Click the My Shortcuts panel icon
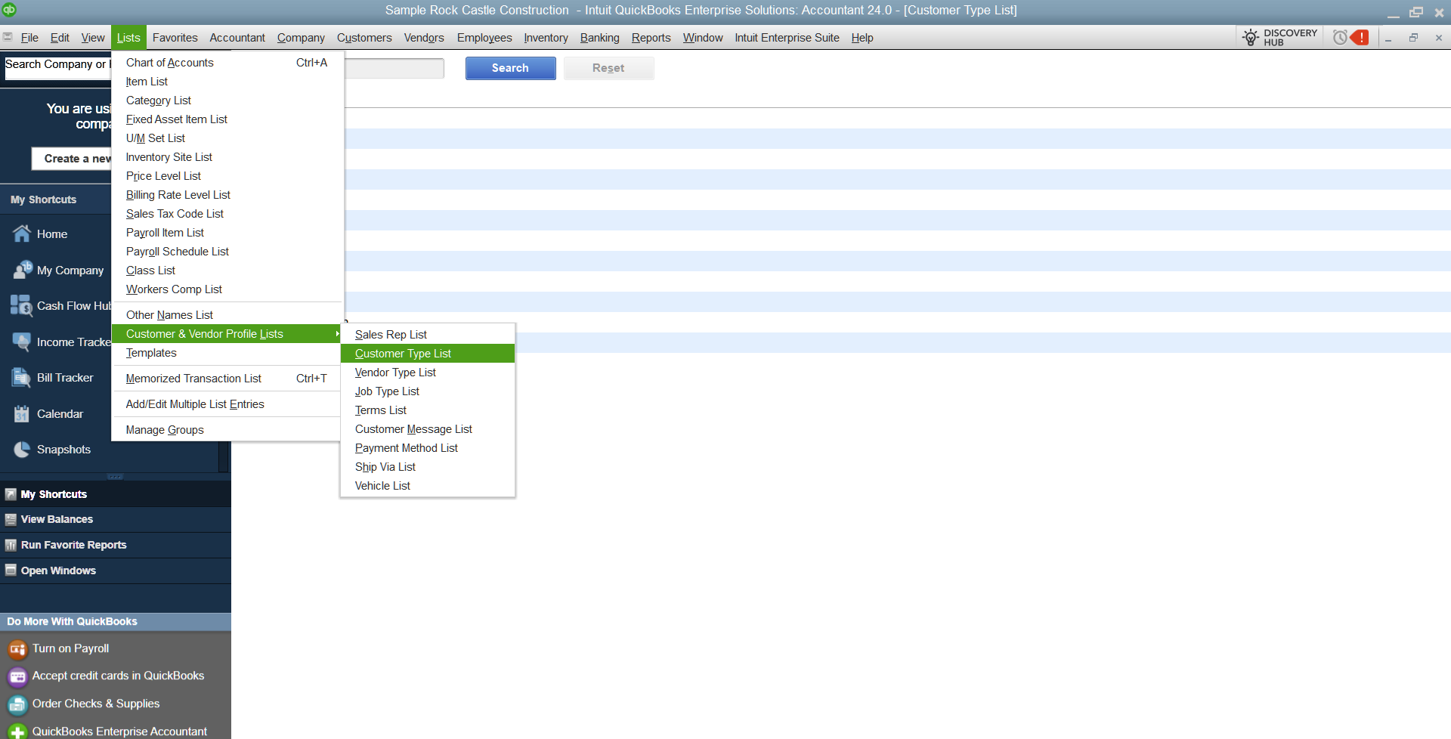This screenshot has height=739, width=1451. coord(11,494)
